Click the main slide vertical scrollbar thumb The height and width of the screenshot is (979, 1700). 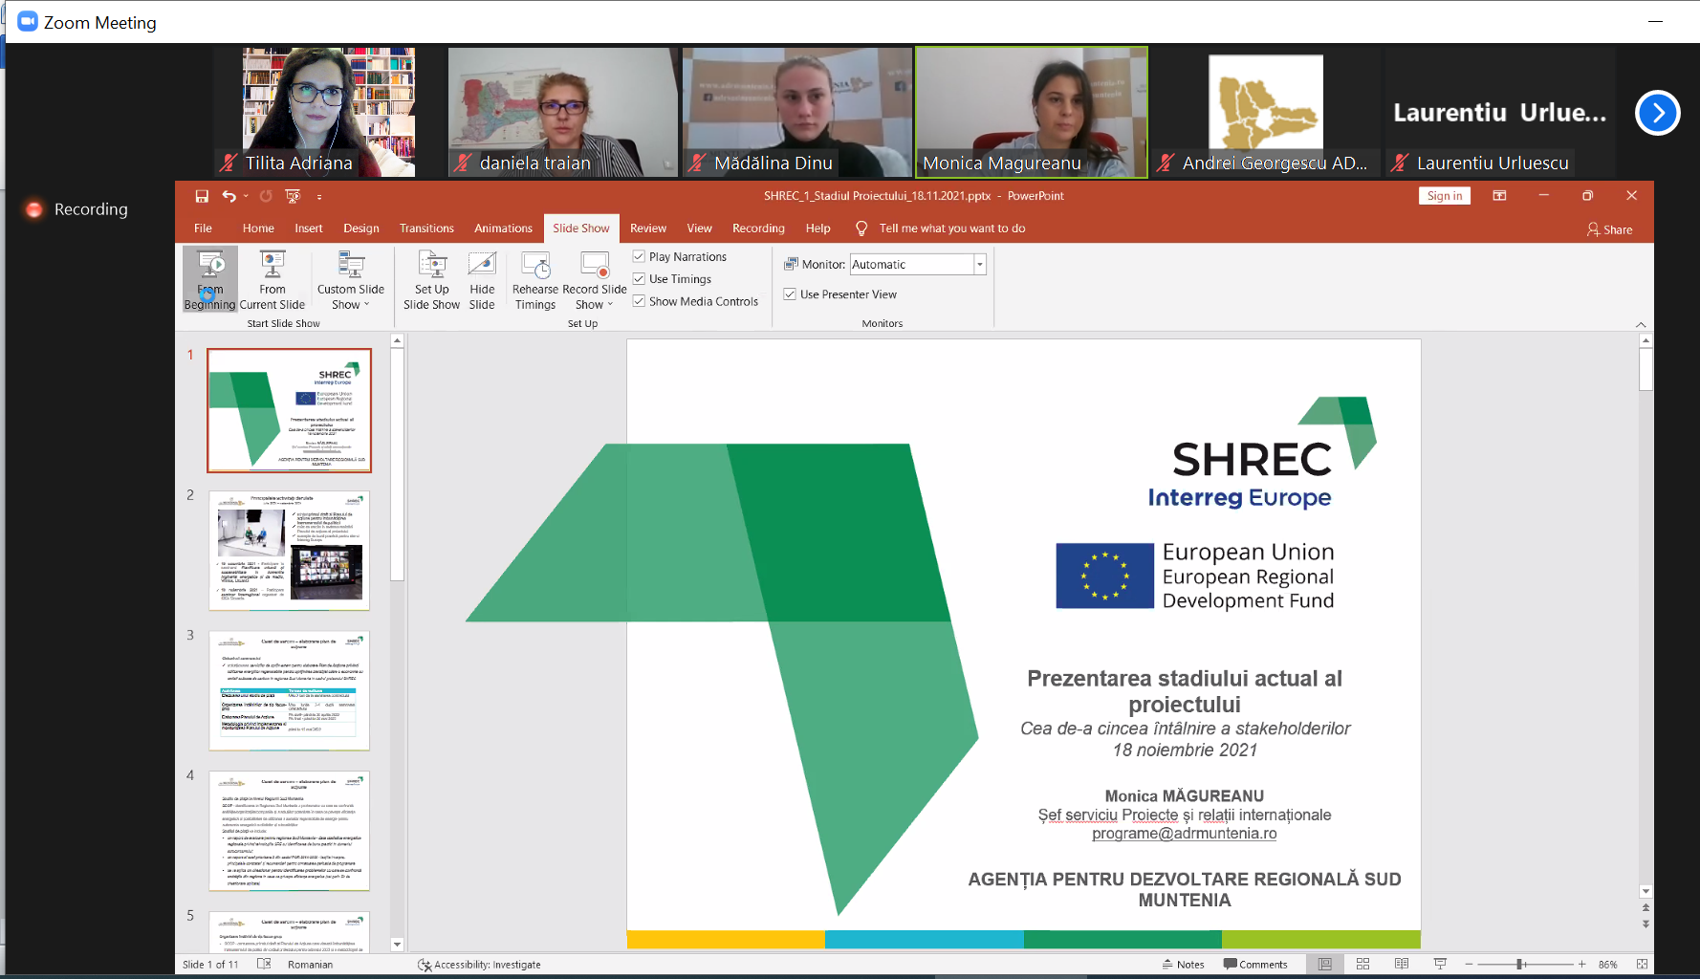click(x=1646, y=369)
